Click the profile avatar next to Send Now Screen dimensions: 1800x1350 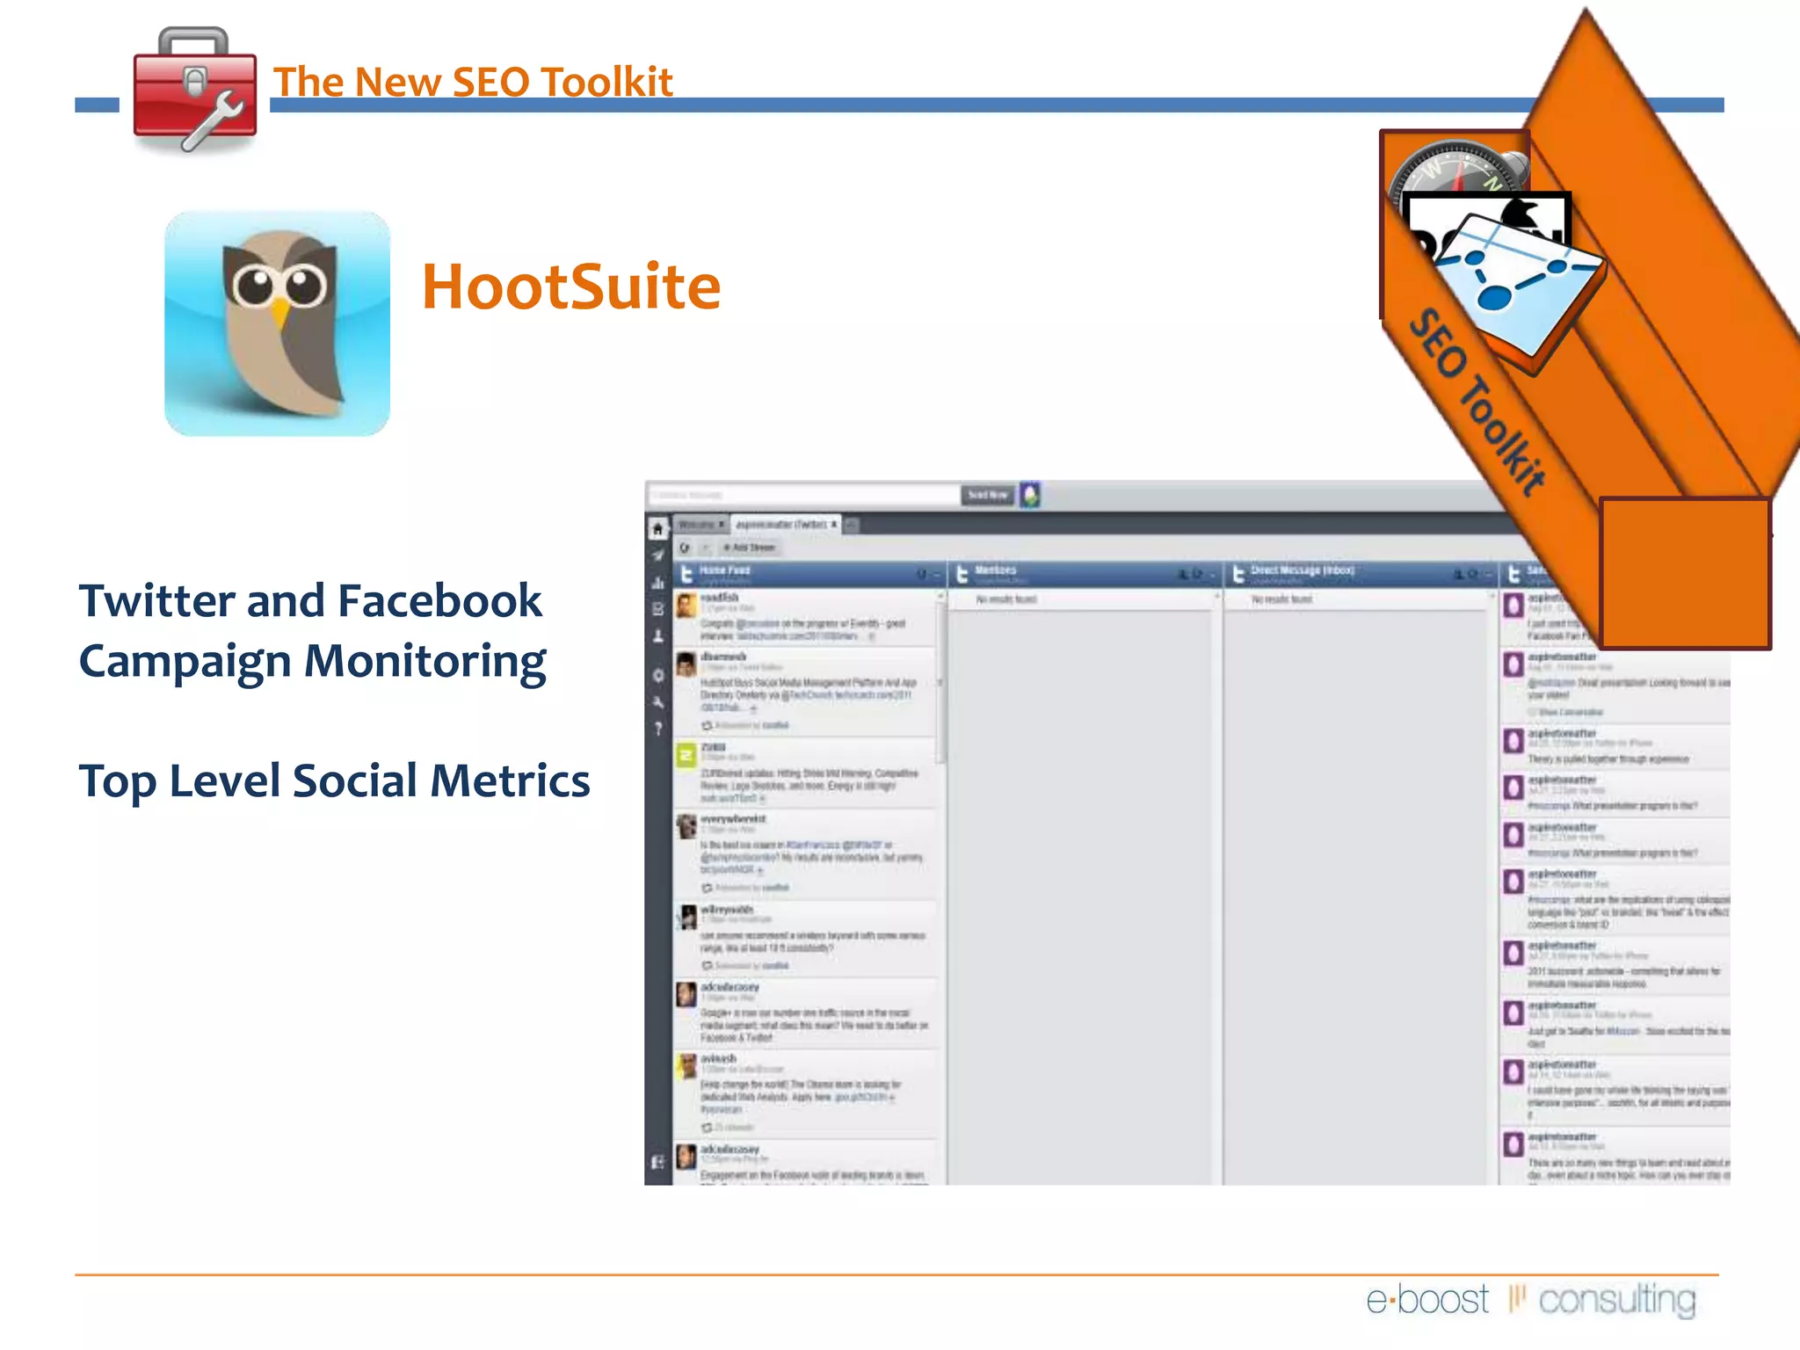coord(1030,495)
